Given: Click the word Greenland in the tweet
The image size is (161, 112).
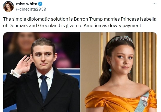Looking at the screenshot, I should click(x=49, y=25).
